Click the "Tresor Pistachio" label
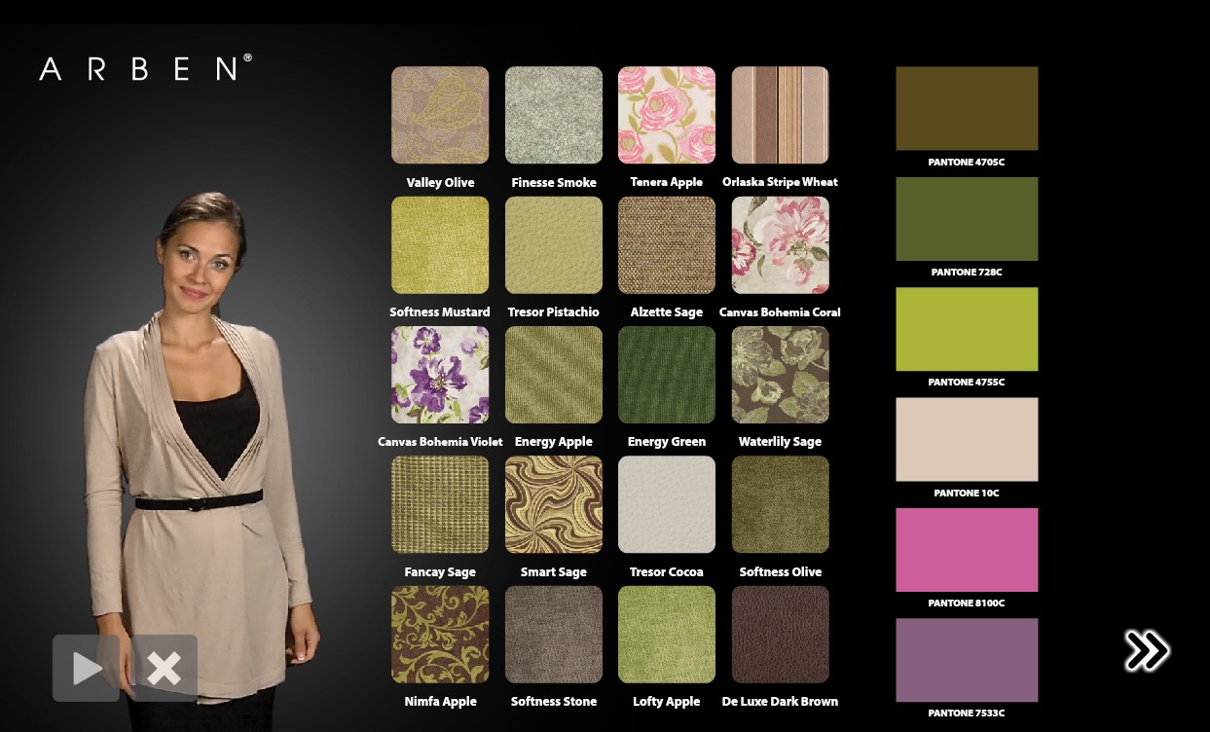This screenshot has width=1210, height=732. [x=554, y=312]
